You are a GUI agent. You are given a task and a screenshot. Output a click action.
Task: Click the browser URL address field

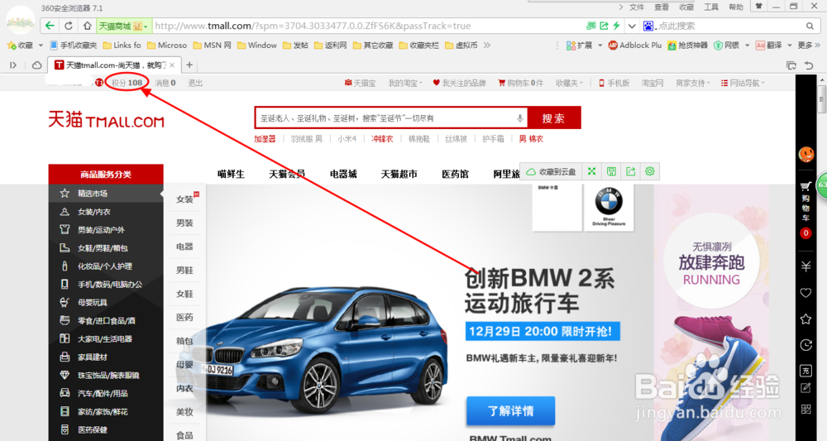coord(369,26)
